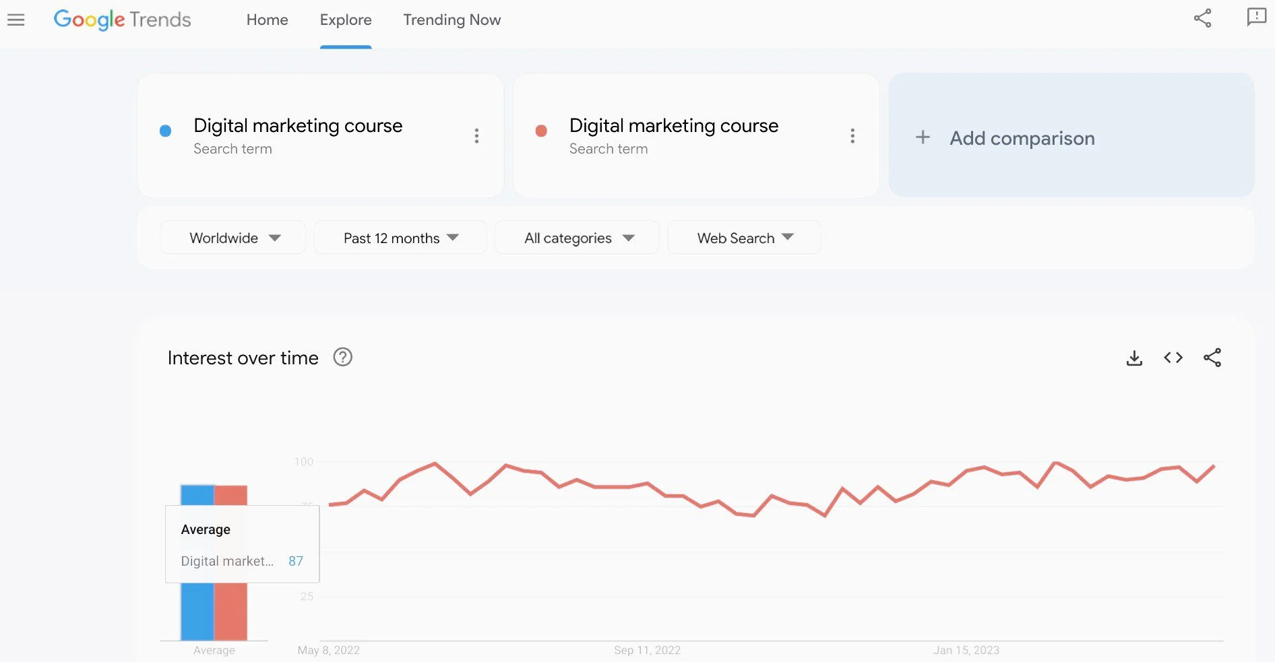The height and width of the screenshot is (662, 1275).
Task: Click the 25 y-axis label
Action: [307, 596]
